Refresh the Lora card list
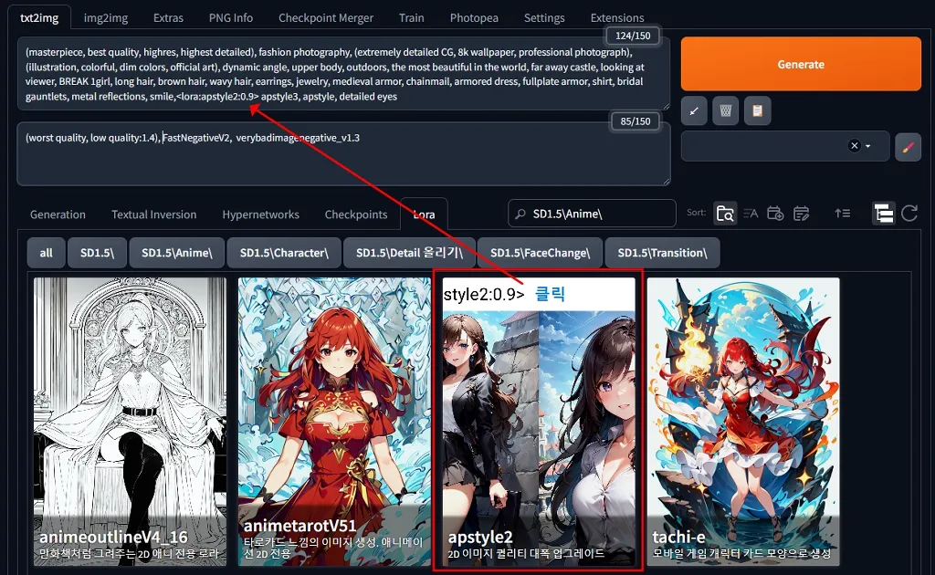Viewport: 935px width, 575px height. coord(910,214)
